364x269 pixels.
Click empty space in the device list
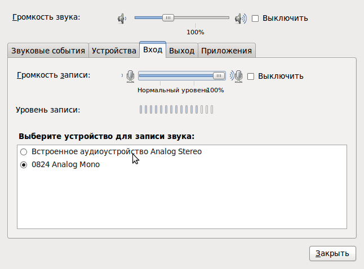pyautogui.click(x=181, y=203)
